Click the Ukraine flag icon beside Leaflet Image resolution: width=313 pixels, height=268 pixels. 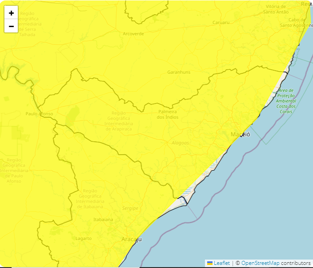(x=210, y=263)
